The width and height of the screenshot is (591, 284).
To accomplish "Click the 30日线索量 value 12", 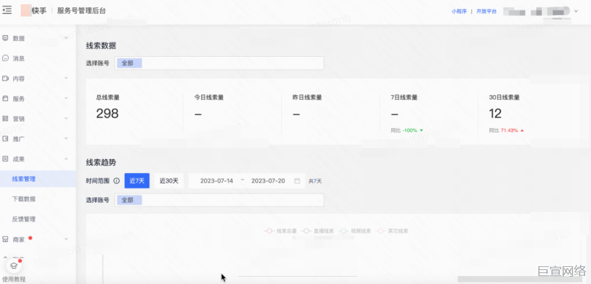I will pyautogui.click(x=495, y=114).
